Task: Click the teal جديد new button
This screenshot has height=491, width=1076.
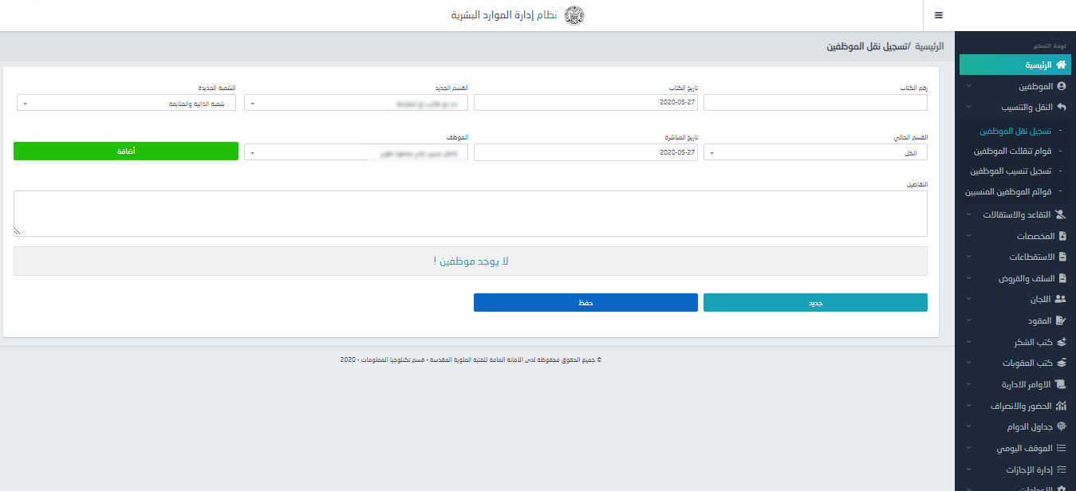Action: click(x=815, y=303)
